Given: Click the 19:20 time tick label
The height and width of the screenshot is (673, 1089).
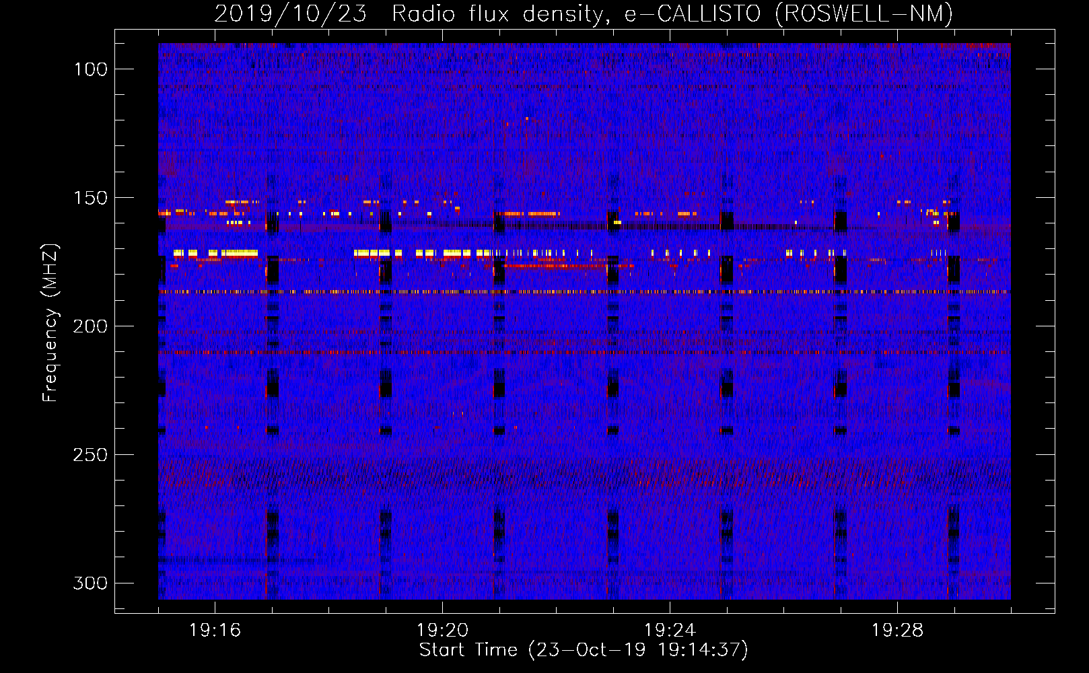Looking at the screenshot, I should [x=442, y=630].
